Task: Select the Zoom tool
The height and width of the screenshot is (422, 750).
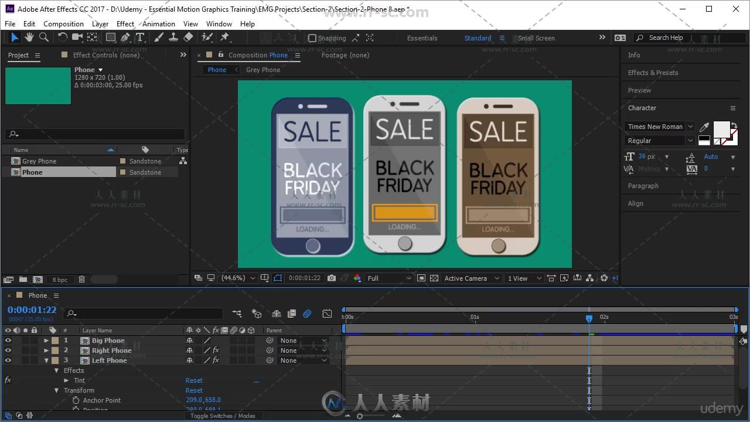Action: pyautogui.click(x=43, y=38)
